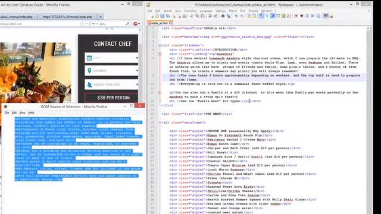Toggle the Document Map panel

pos(283,16)
